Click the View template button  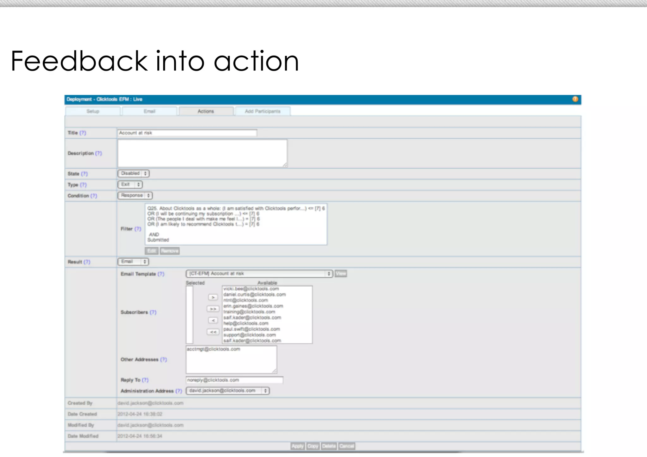click(341, 274)
